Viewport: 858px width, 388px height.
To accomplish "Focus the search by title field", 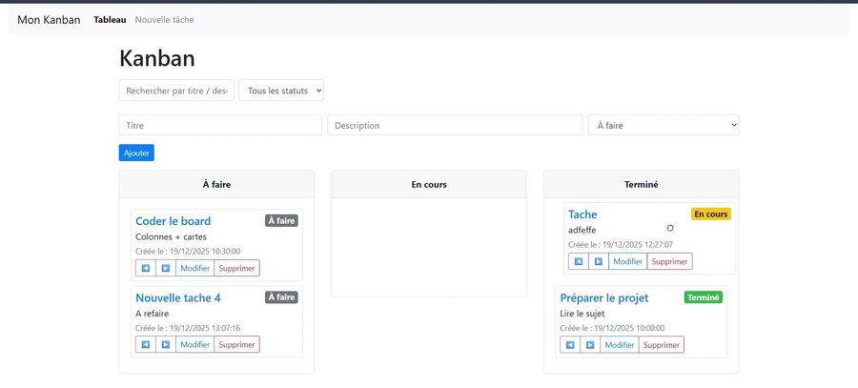I will pyautogui.click(x=176, y=91).
